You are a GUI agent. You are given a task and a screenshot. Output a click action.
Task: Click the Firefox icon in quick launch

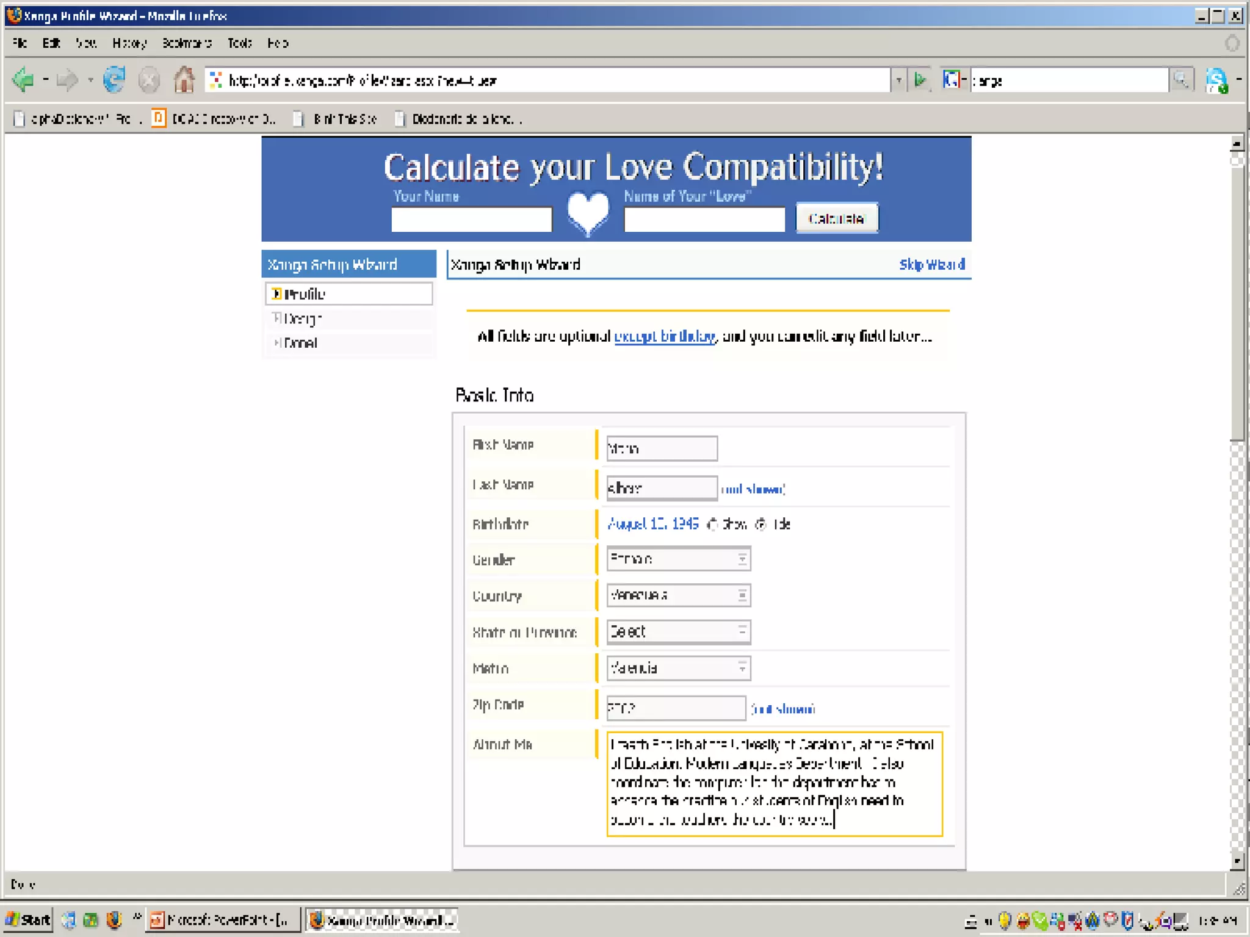click(x=114, y=919)
